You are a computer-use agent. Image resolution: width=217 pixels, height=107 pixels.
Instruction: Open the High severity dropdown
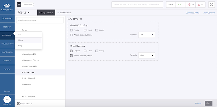[146, 55]
